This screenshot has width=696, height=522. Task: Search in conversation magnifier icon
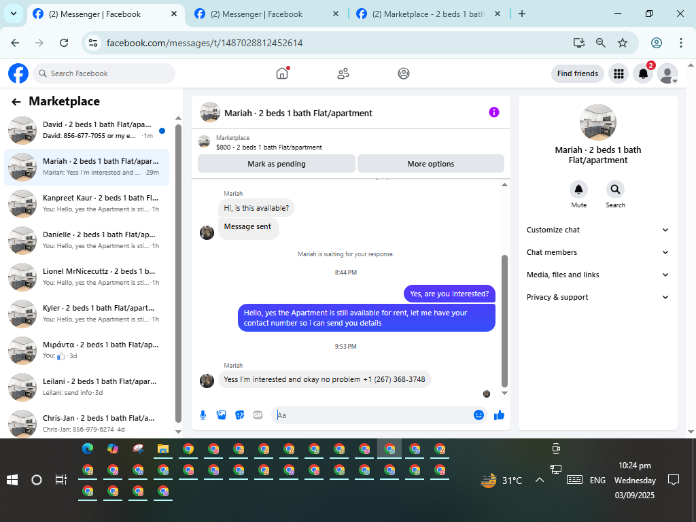(615, 190)
